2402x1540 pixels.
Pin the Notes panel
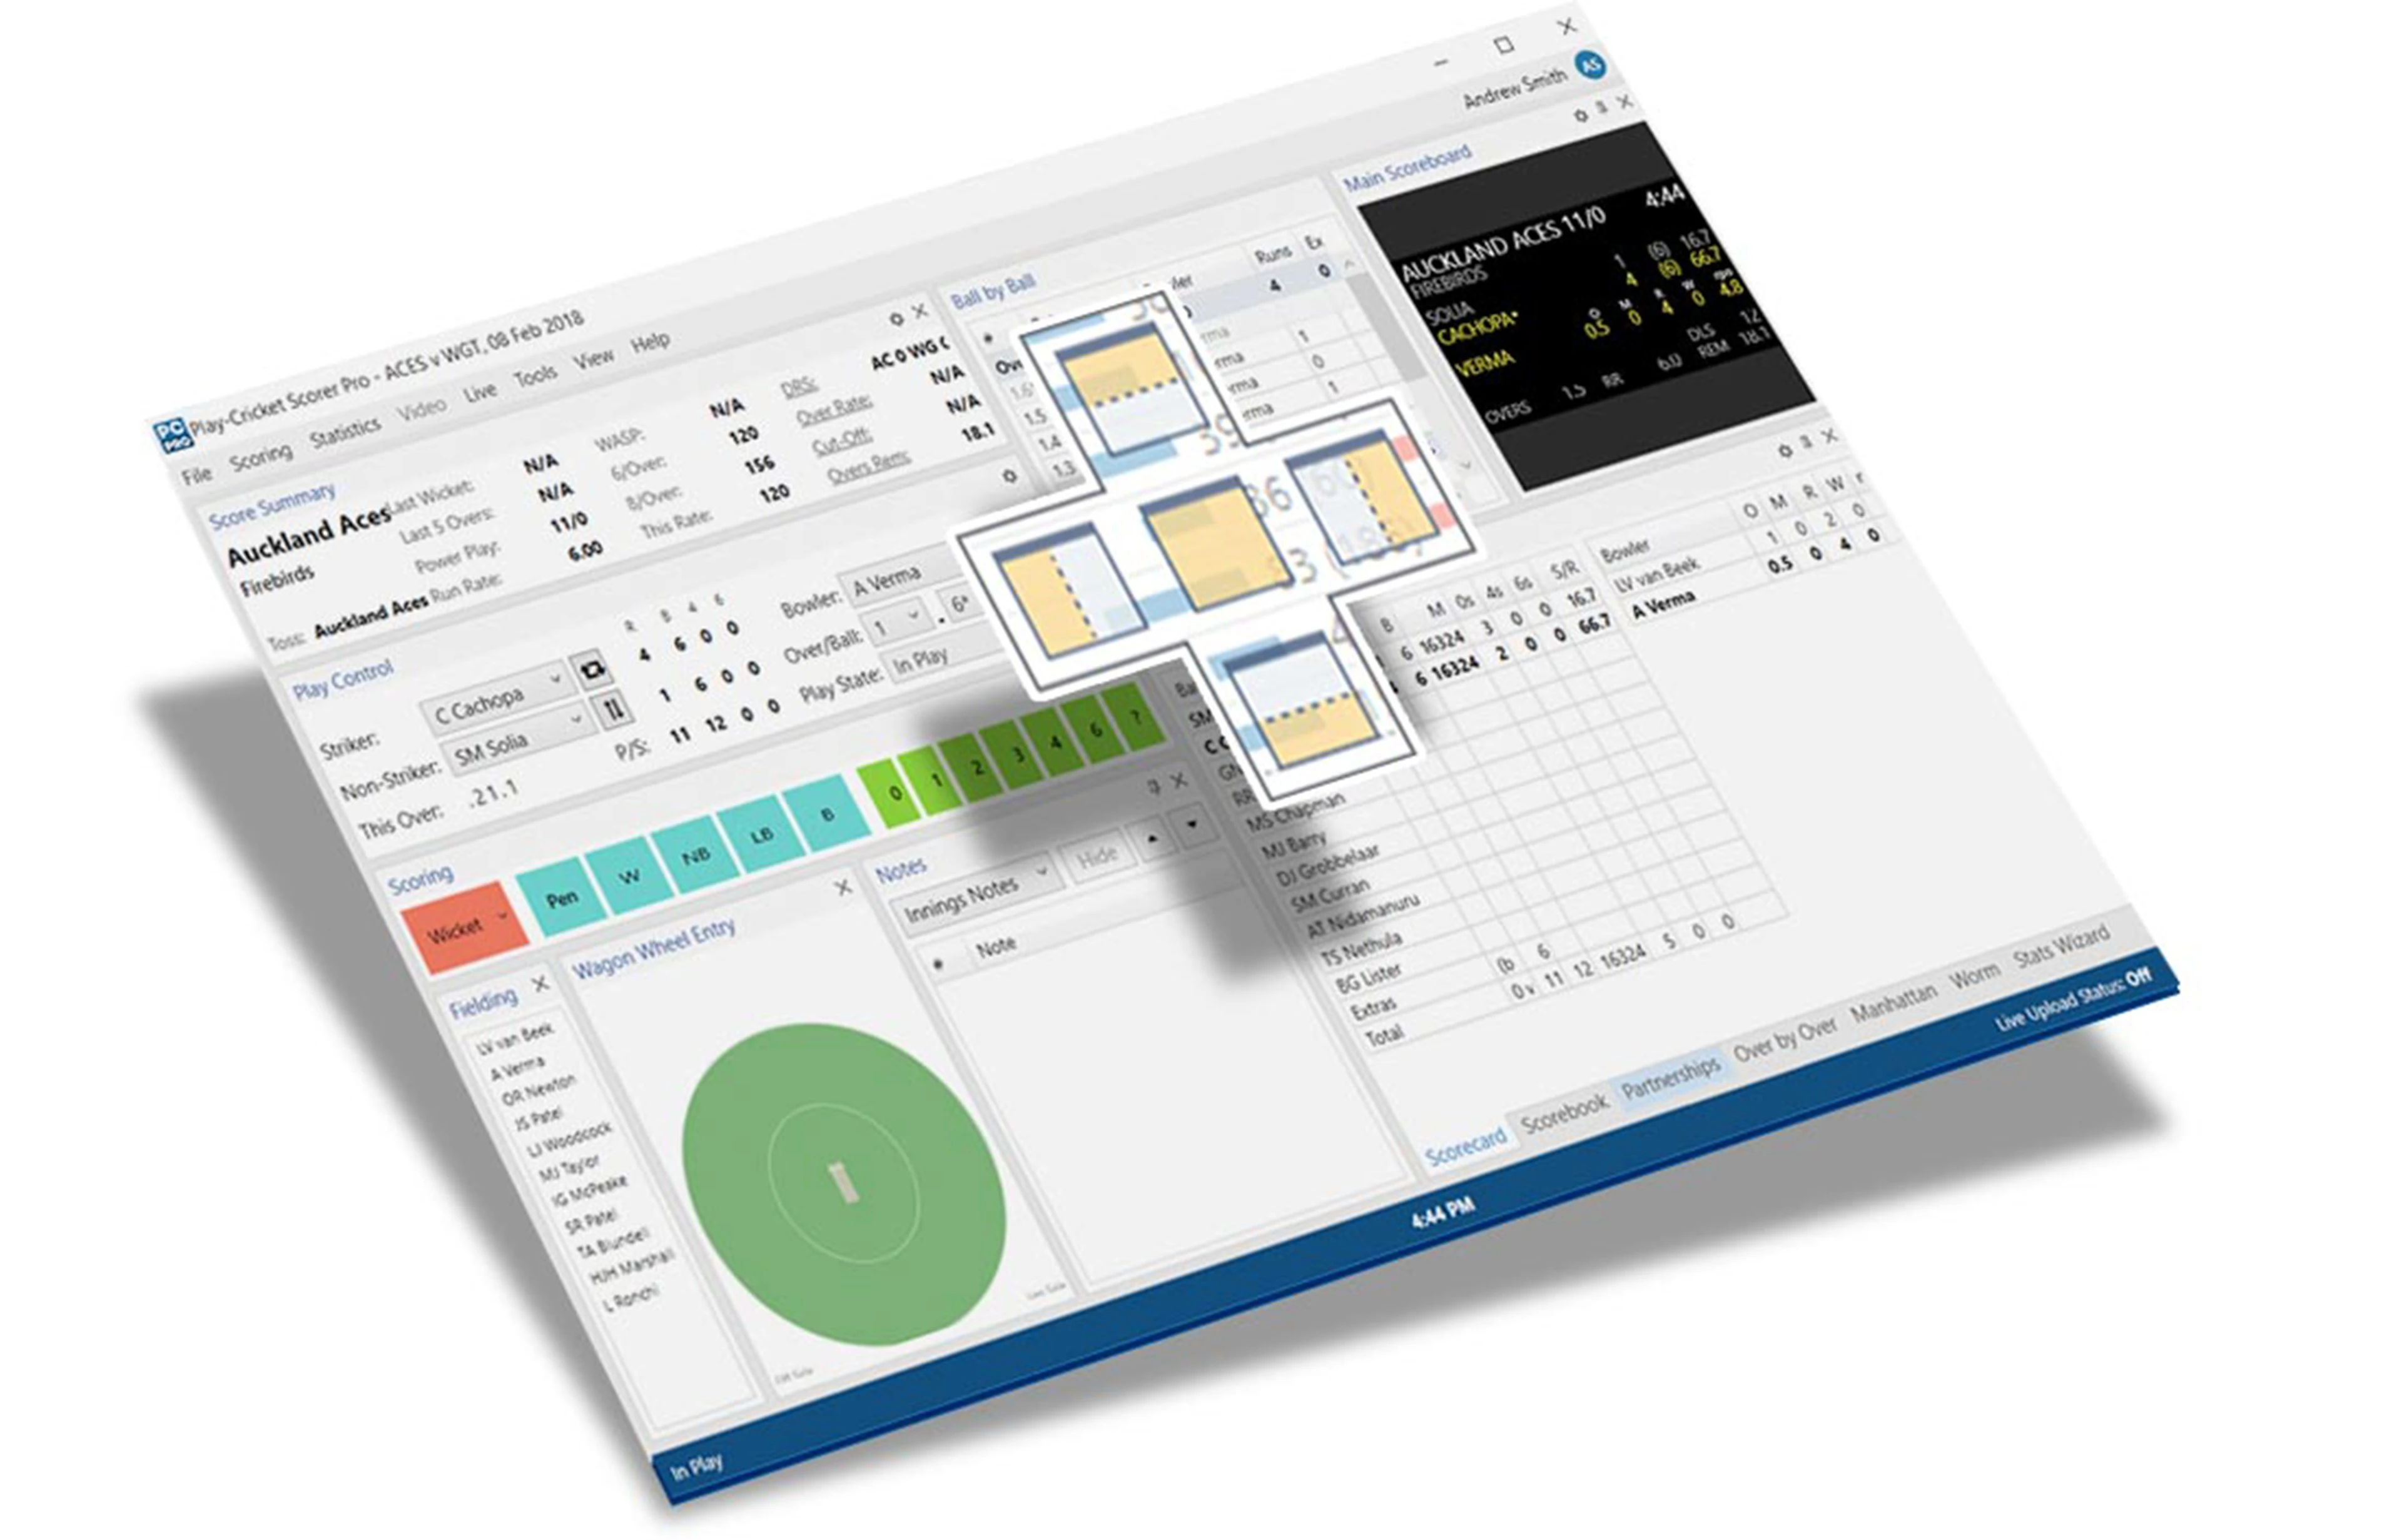(1154, 787)
